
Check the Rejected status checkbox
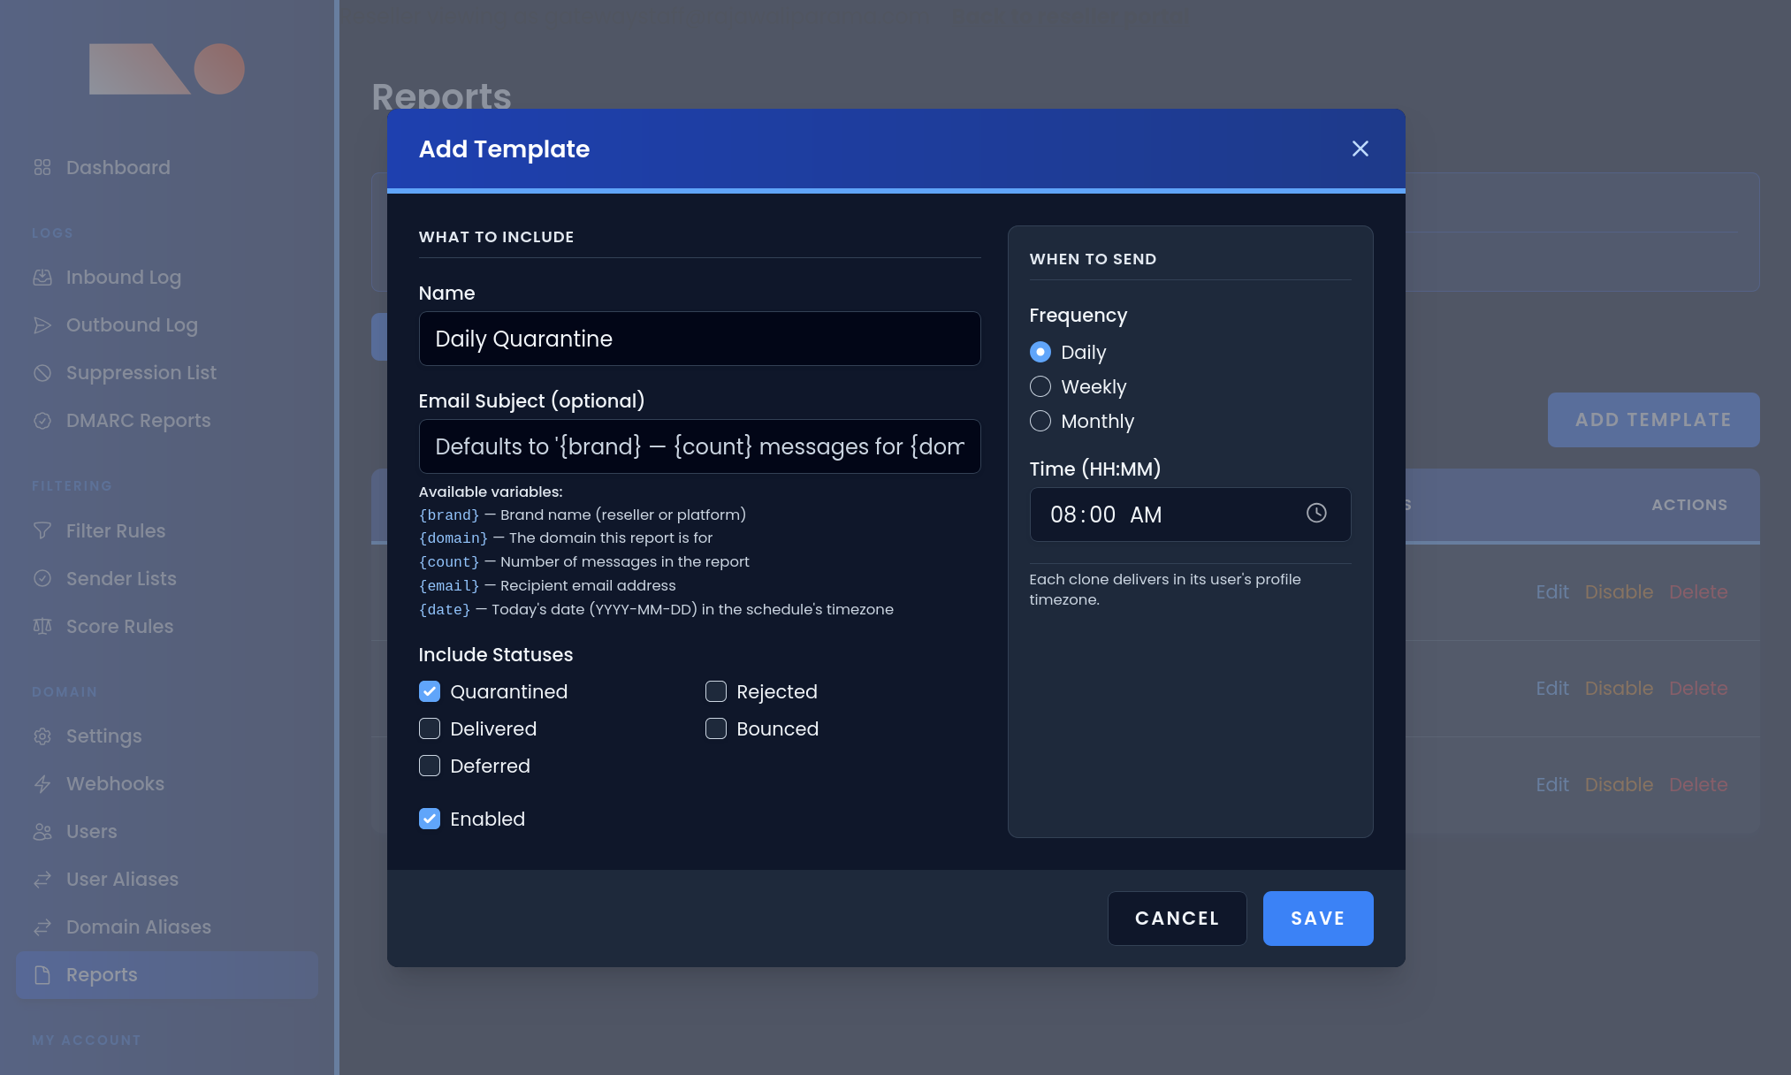pyautogui.click(x=716, y=691)
